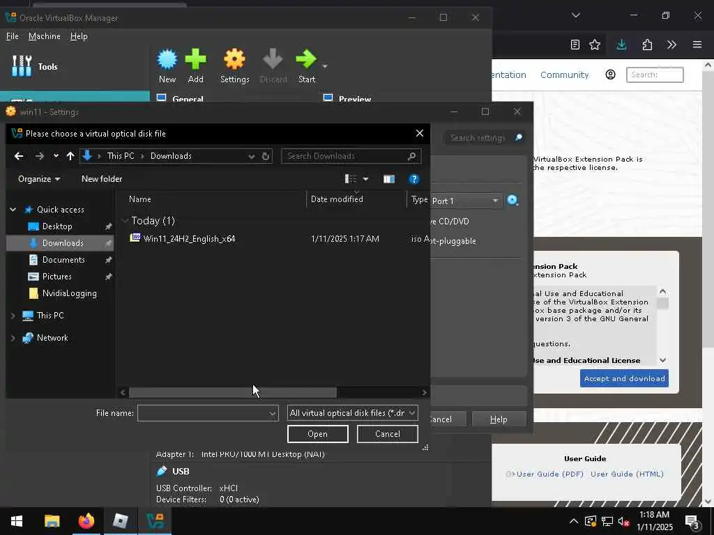Expand Network in navigation pane

(13, 338)
